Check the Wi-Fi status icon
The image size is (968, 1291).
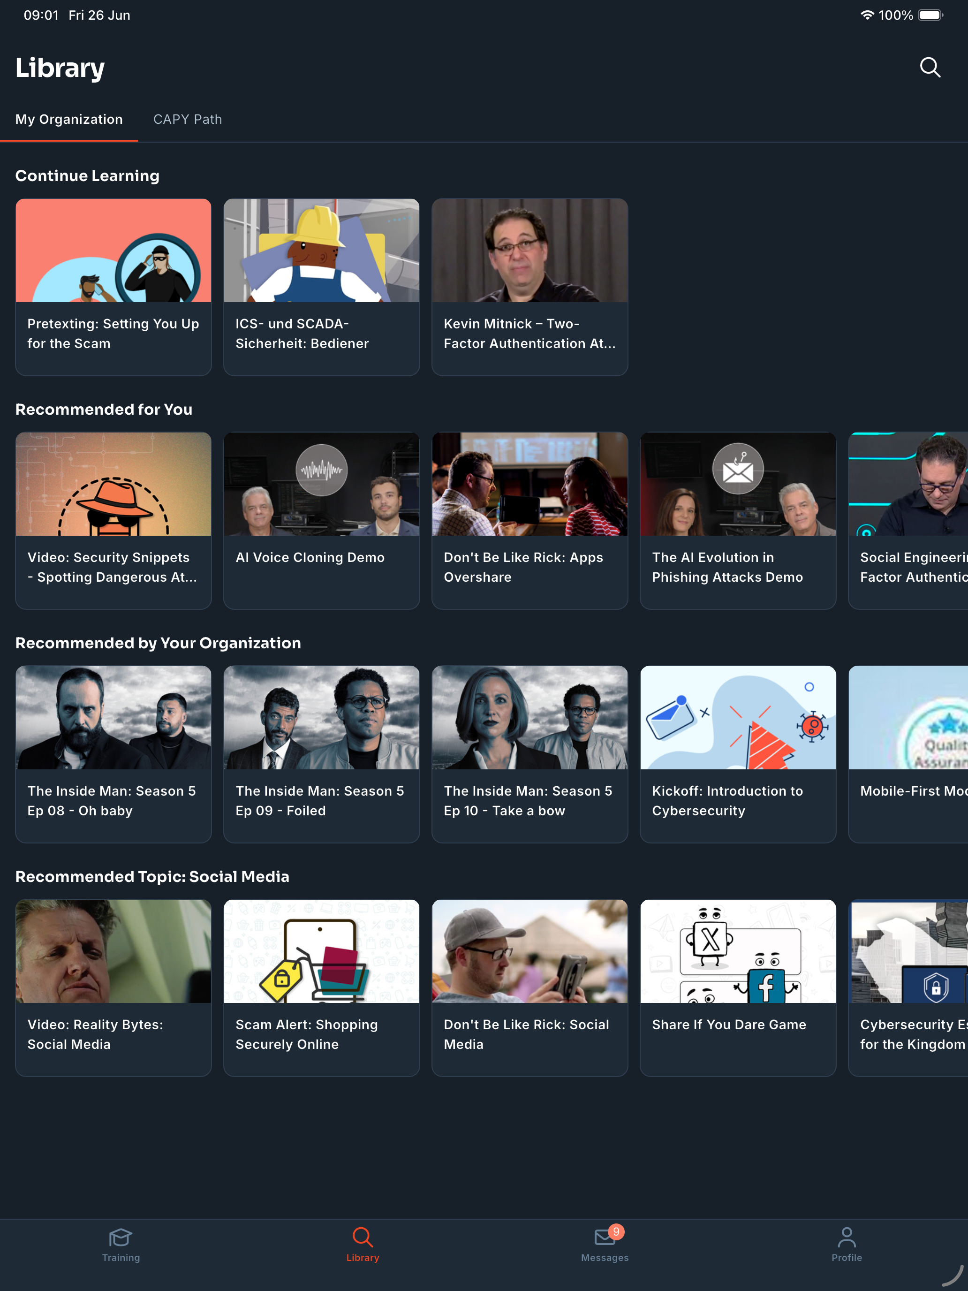click(867, 15)
